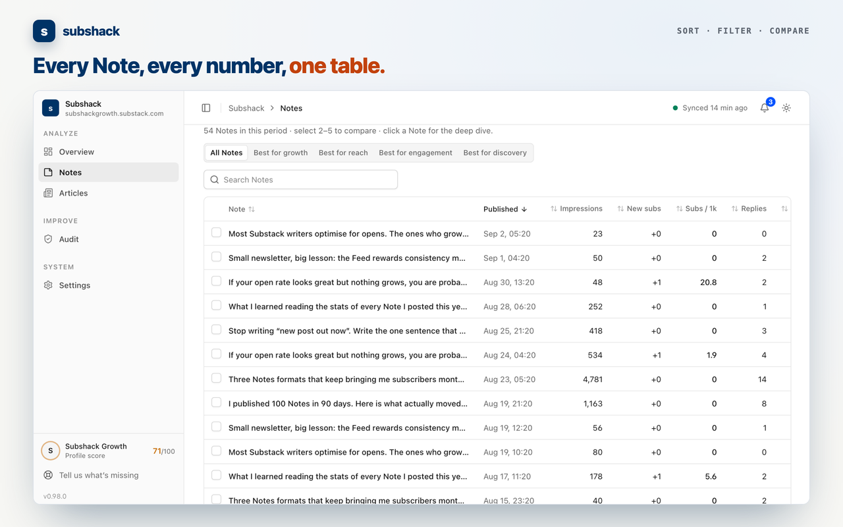Tick the '100 Notes in 90 days' checkbox

tap(216, 402)
